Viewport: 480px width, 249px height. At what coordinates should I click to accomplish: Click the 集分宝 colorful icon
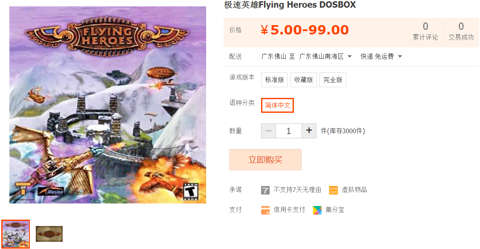tap(317, 210)
